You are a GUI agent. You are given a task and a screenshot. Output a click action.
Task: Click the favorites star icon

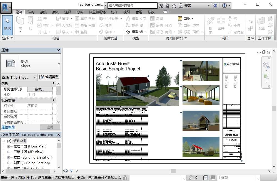click(174, 6)
